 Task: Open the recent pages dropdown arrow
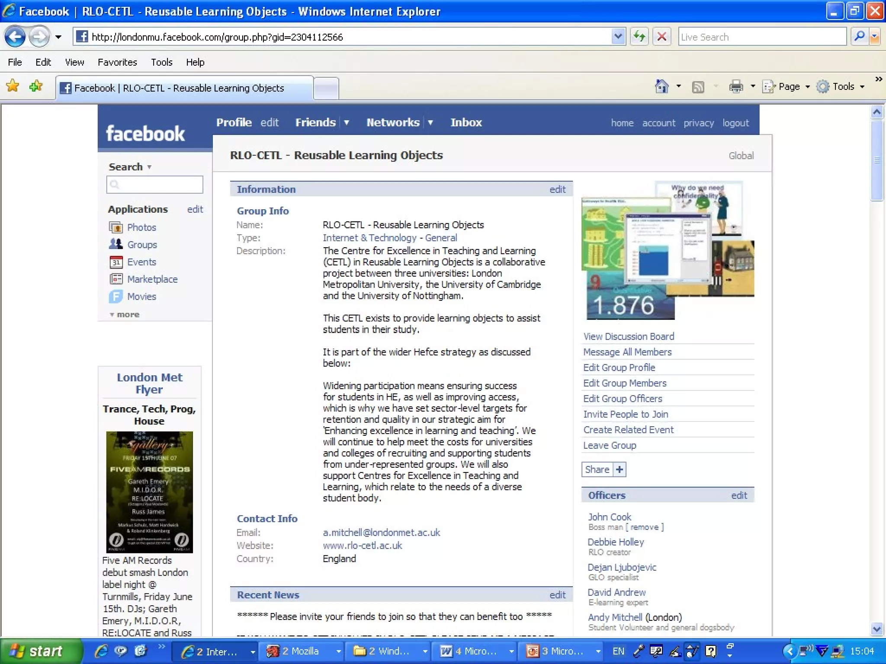[x=58, y=37]
